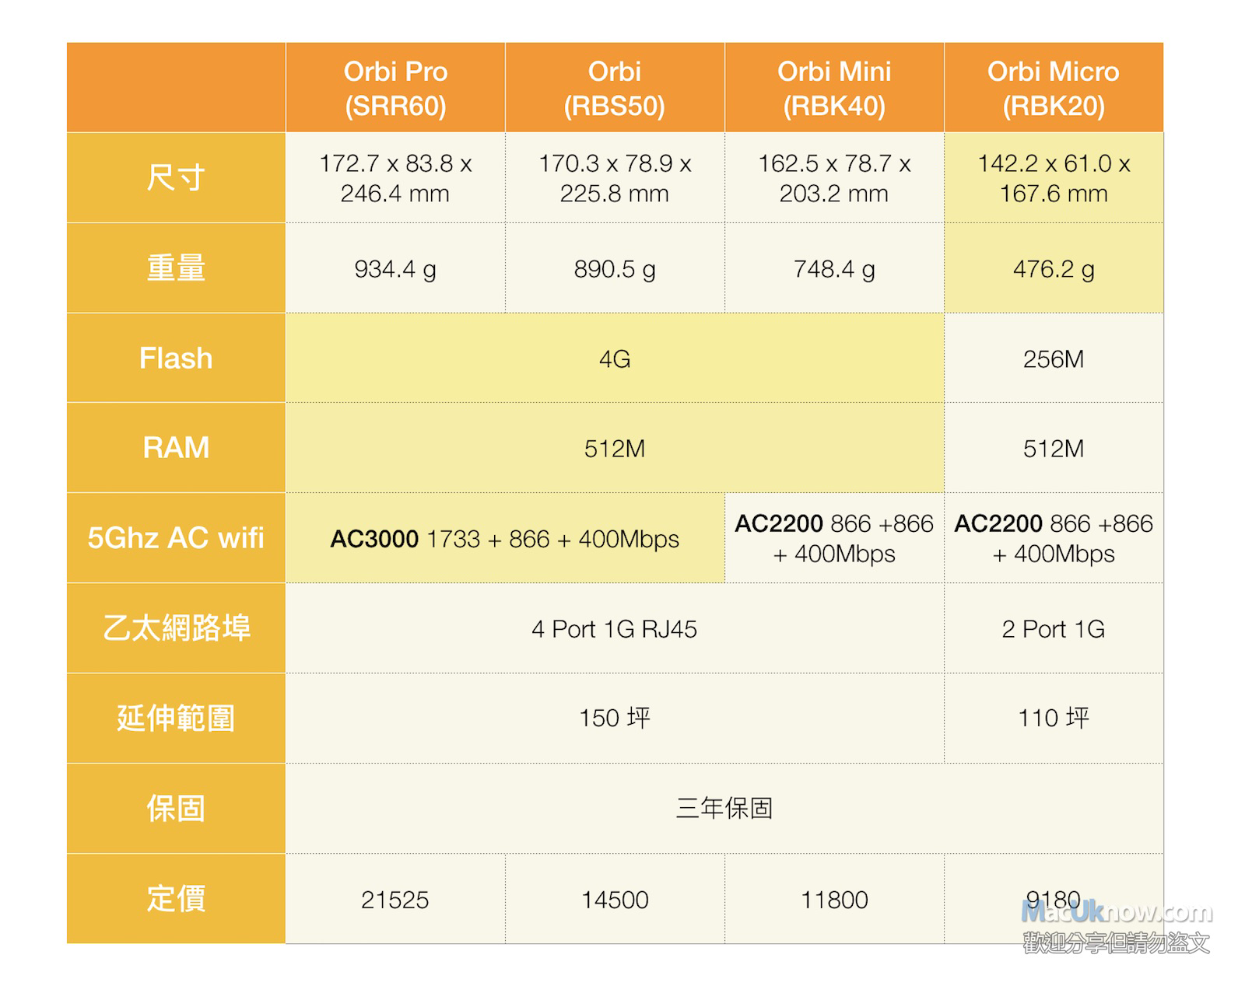Click the 定價 row label
Screen dimensions: 1245x986
[x=176, y=899]
